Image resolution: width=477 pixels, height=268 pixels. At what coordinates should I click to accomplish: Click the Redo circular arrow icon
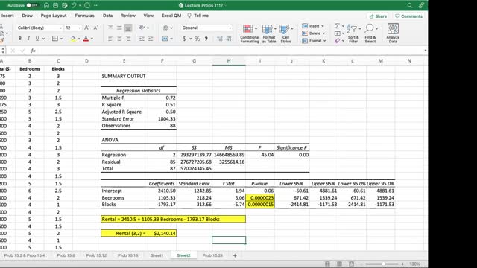[87, 5]
